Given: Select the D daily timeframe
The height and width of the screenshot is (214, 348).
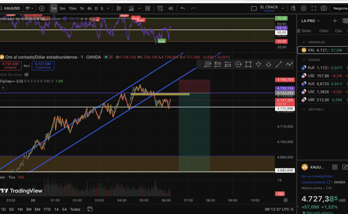Looking at the screenshot, I should (96, 8).
